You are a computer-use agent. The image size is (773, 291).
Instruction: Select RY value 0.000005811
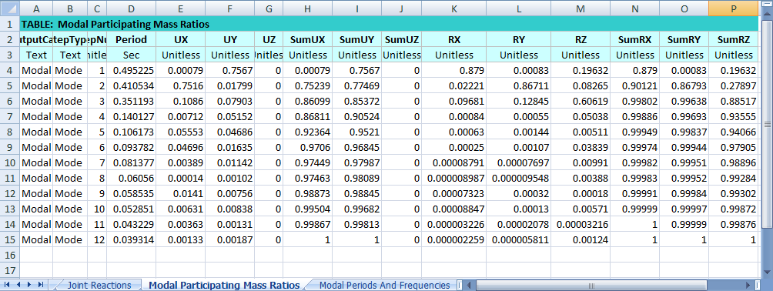(x=518, y=239)
